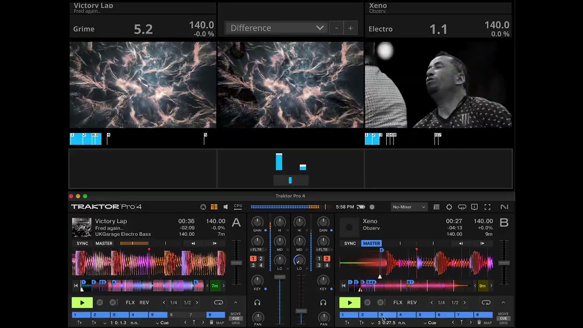
Task: Disable MASTER on deck B
Action: [371, 243]
